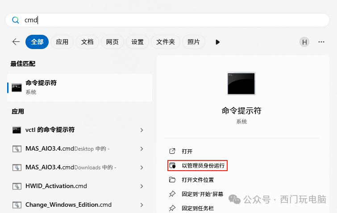Expand the HWID_Activation.cmd chevron

click(141, 186)
